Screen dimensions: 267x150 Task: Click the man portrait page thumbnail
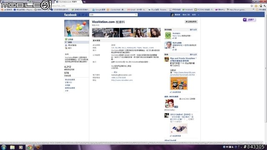tap(168, 45)
